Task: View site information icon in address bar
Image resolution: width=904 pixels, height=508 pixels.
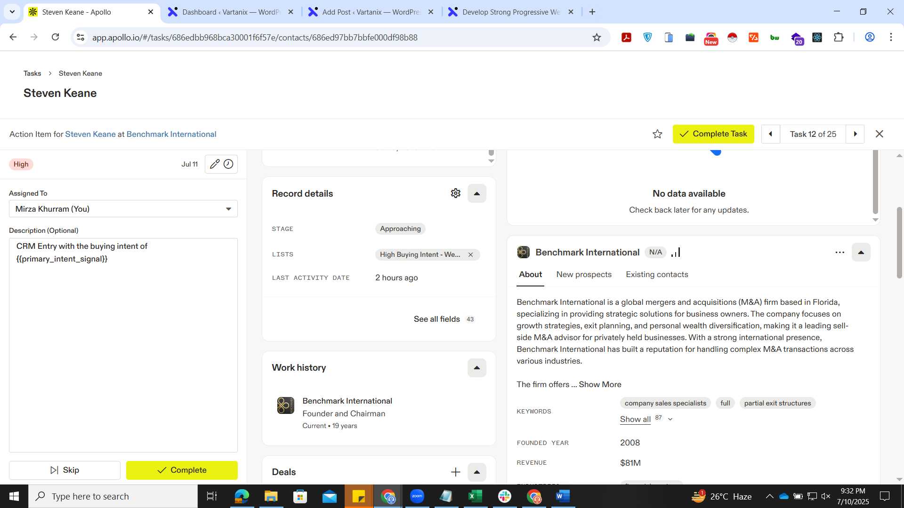Action: coord(81,37)
